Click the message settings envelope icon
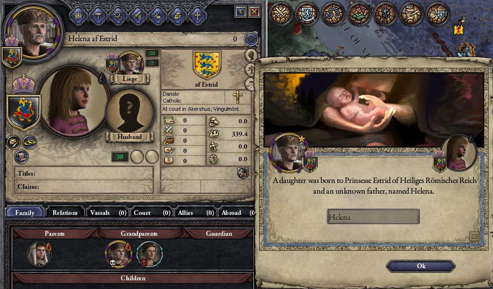 coord(474,236)
